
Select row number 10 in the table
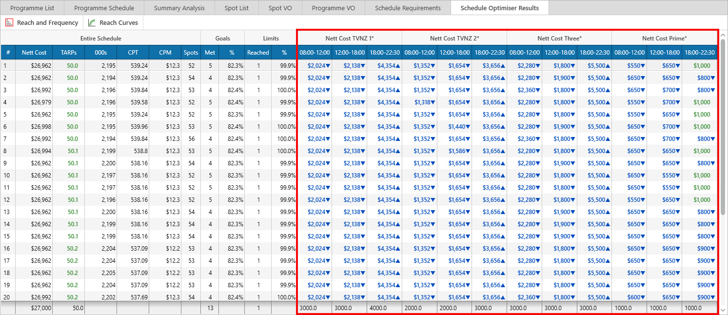(8, 176)
